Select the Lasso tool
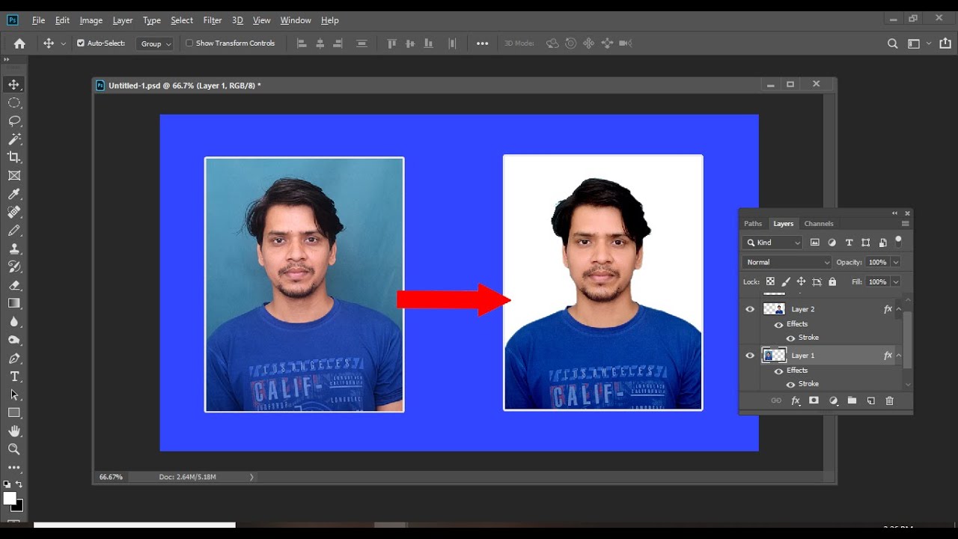Image resolution: width=958 pixels, height=539 pixels. (14, 121)
